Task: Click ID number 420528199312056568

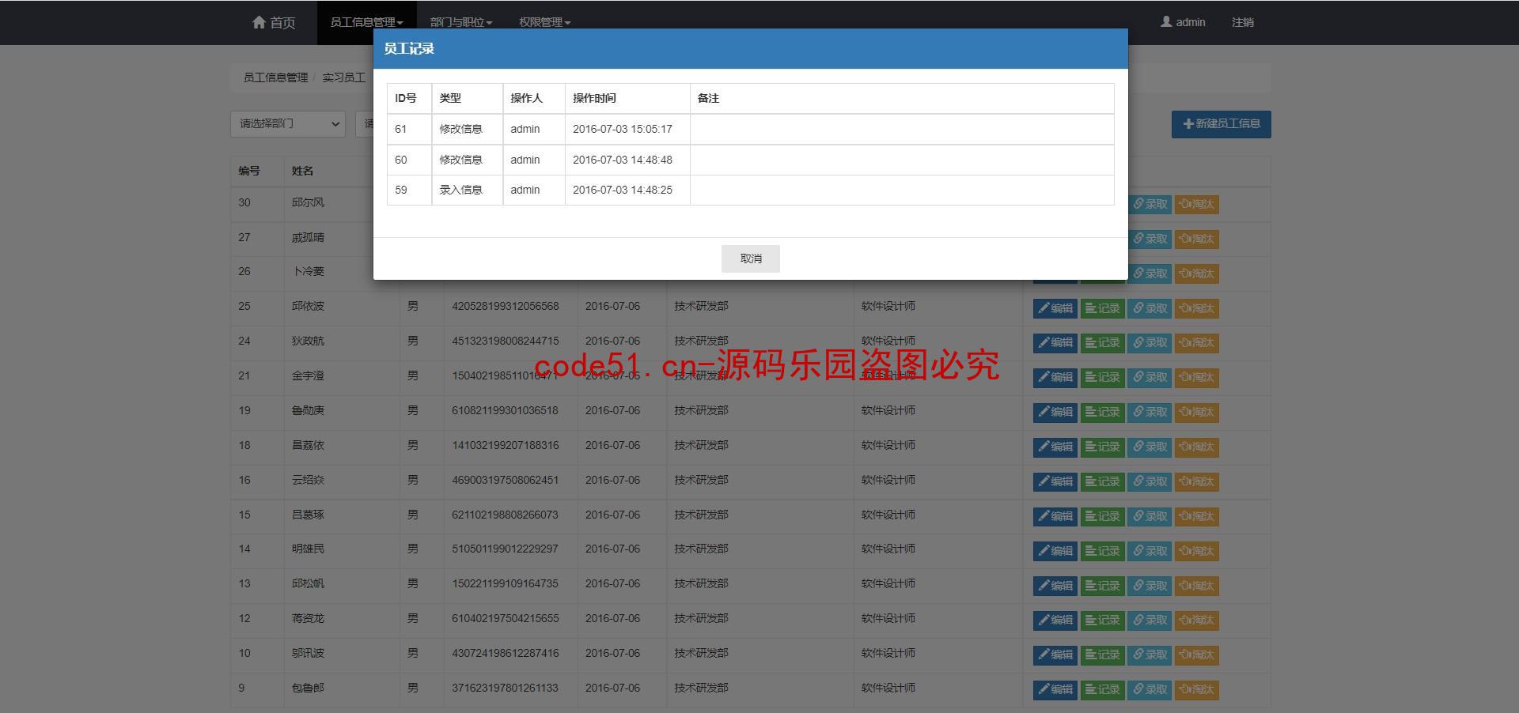Action: coord(505,306)
